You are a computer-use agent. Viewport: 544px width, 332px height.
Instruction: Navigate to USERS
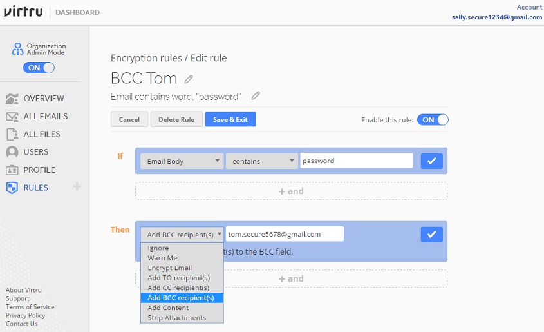tap(36, 152)
